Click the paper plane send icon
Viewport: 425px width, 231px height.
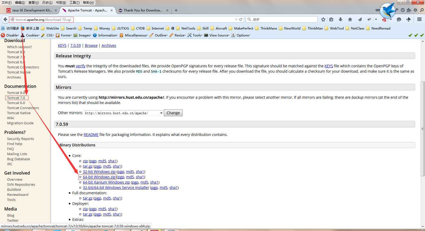[360, 19]
